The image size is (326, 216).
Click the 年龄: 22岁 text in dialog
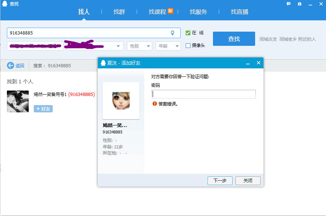[113, 147]
